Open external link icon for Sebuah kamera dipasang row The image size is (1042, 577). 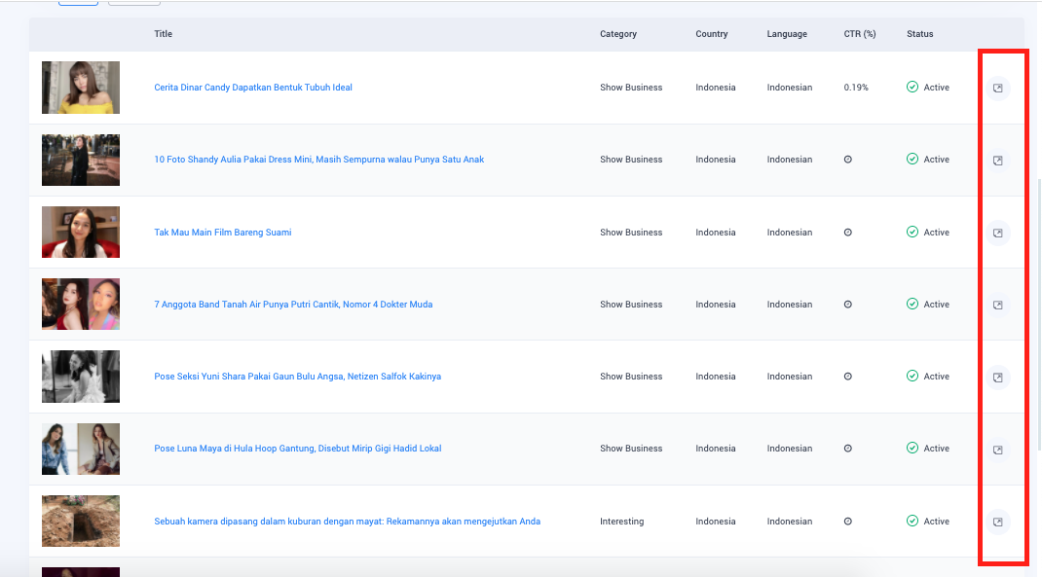tap(997, 523)
